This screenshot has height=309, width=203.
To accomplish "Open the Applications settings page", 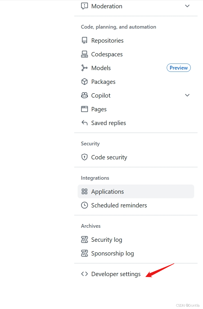I will [107, 191].
